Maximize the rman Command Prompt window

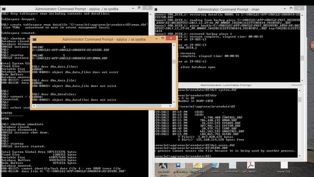click(x=291, y=8)
